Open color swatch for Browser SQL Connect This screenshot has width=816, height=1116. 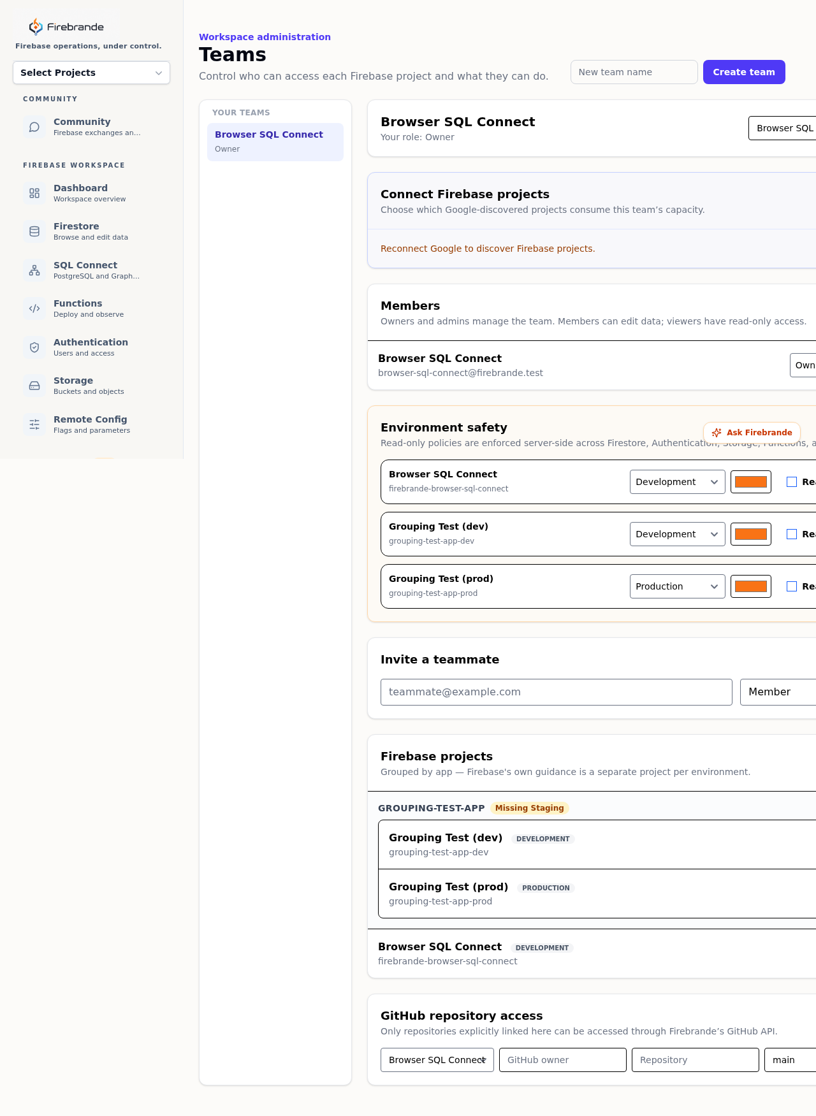751,482
